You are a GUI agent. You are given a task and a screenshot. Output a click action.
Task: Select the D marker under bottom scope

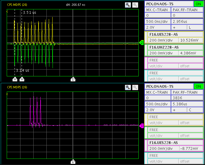[73, 162]
